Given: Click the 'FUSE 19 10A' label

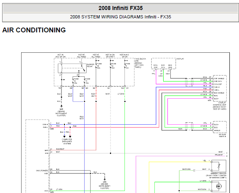Looking at the screenshot, I should point(99,66).
